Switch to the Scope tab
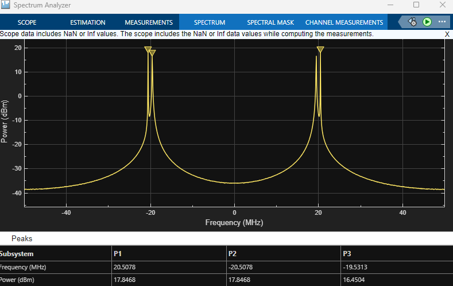The image size is (453, 286). [27, 22]
